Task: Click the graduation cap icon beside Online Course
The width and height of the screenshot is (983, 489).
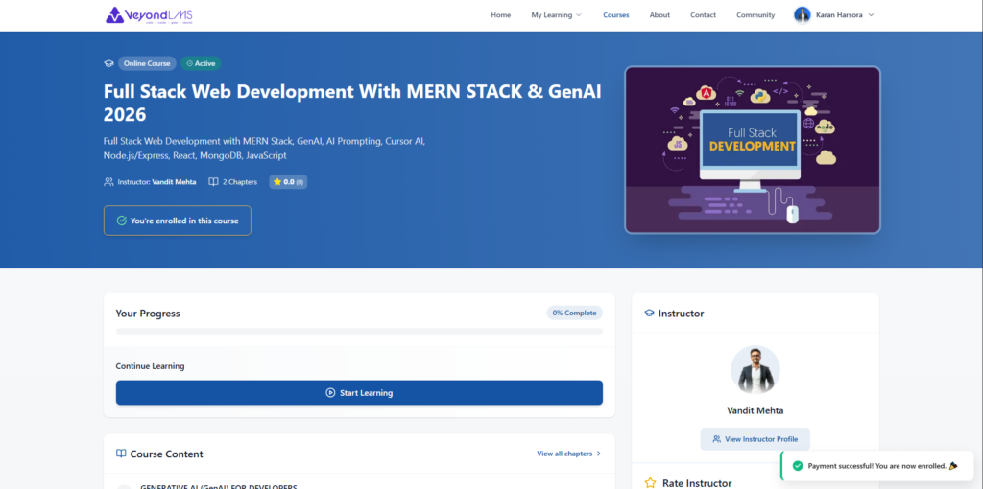Action: click(109, 63)
